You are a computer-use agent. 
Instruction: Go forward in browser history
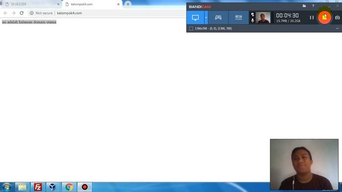(x=13, y=13)
